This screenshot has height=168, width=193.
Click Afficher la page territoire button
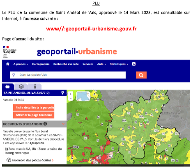pyautogui.click(x=34, y=115)
